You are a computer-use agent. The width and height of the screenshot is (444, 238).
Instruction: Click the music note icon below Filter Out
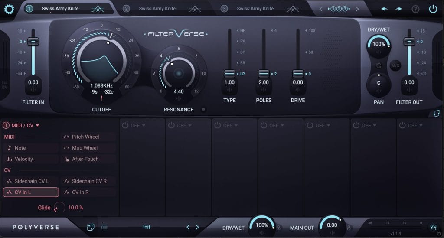pos(437,113)
